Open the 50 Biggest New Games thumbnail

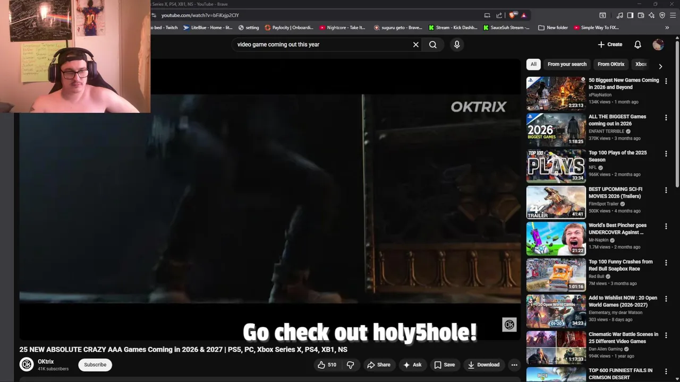pyautogui.click(x=556, y=93)
